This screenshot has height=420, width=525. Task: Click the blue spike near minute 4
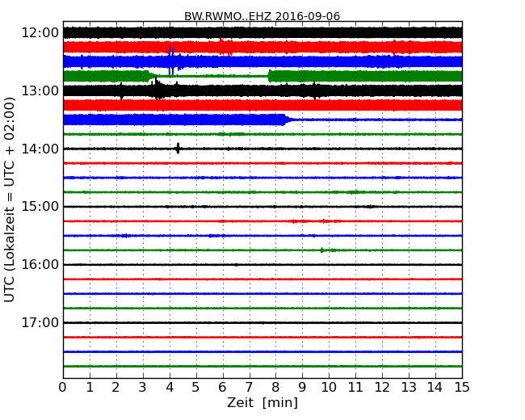(171, 61)
